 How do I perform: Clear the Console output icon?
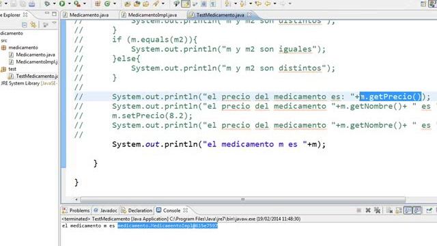click(389, 210)
